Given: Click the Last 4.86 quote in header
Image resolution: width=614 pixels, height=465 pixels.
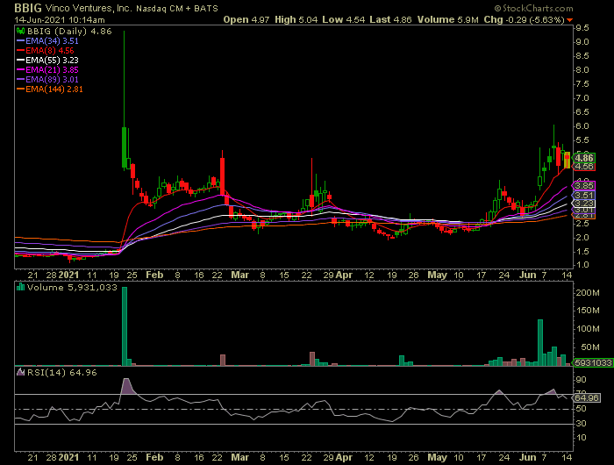Looking at the screenshot, I should point(390,19).
